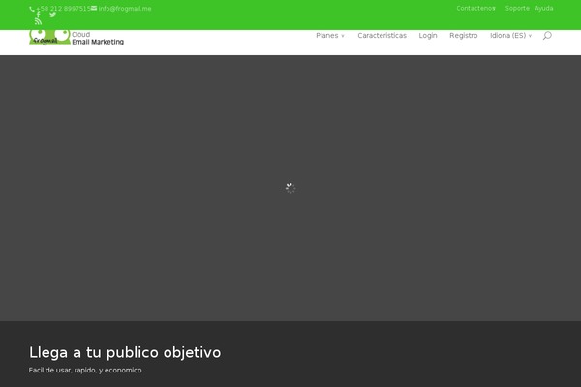The image size is (581, 387).
Task: Open the RSS feed icon
Action: click(x=38, y=21)
